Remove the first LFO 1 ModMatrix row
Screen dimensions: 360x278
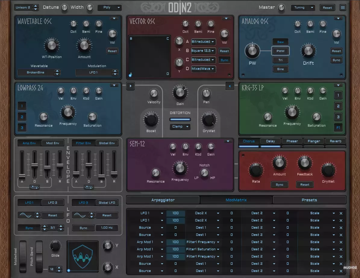point(341,213)
